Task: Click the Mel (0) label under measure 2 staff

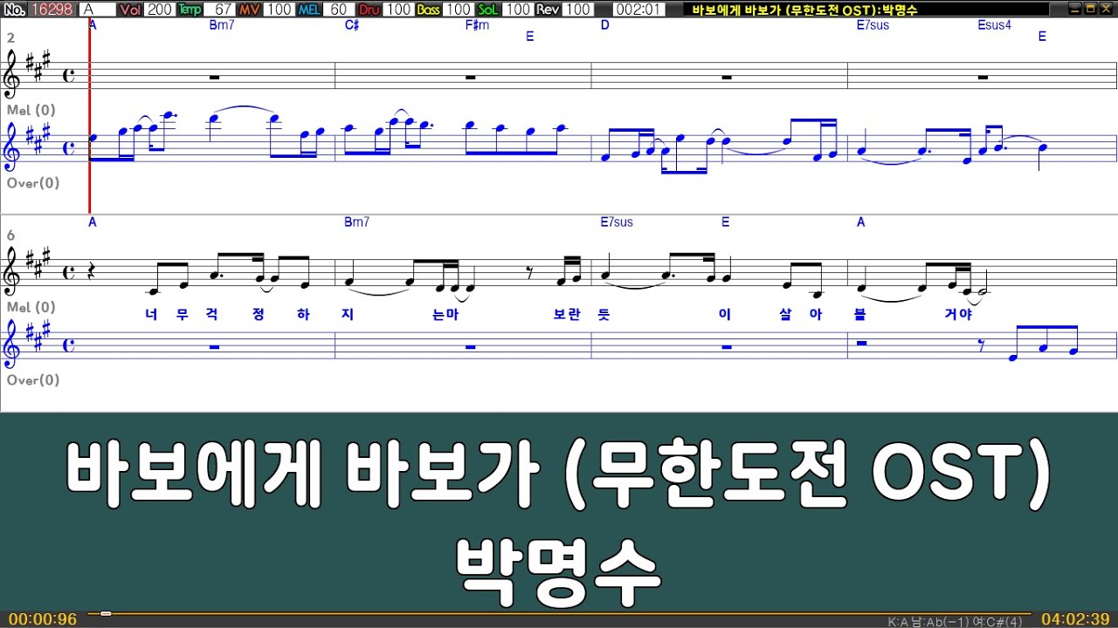Action: tap(31, 110)
